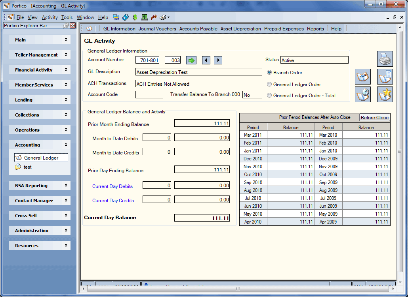Image resolution: width=408 pixels, height=297 pixels.
Task: Click the horizontal scrollbar at bottom
Action: pyautogui.click(x=238, y=289)
